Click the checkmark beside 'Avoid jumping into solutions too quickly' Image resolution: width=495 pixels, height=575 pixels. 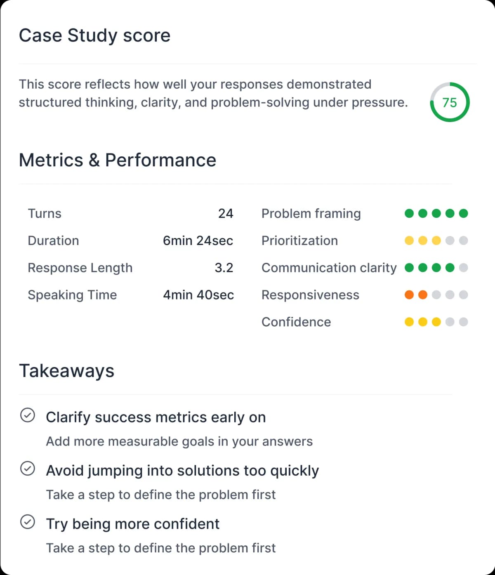click(28, 469)
